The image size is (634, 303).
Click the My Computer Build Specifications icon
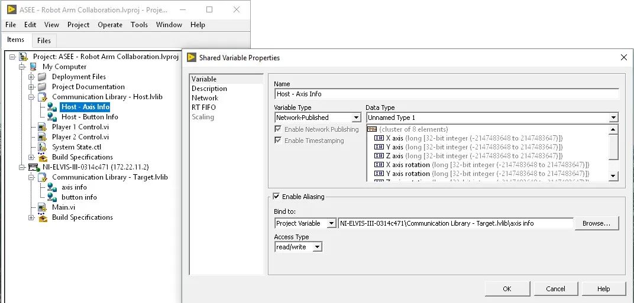coord(43,157)
